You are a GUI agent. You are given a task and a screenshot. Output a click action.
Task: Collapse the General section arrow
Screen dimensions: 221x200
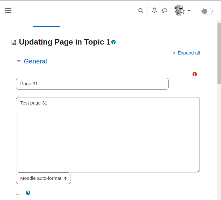(x=19, y=61)
